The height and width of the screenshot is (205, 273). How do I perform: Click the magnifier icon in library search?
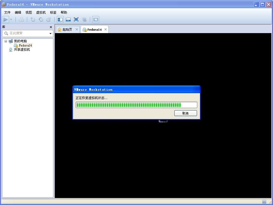6,33
